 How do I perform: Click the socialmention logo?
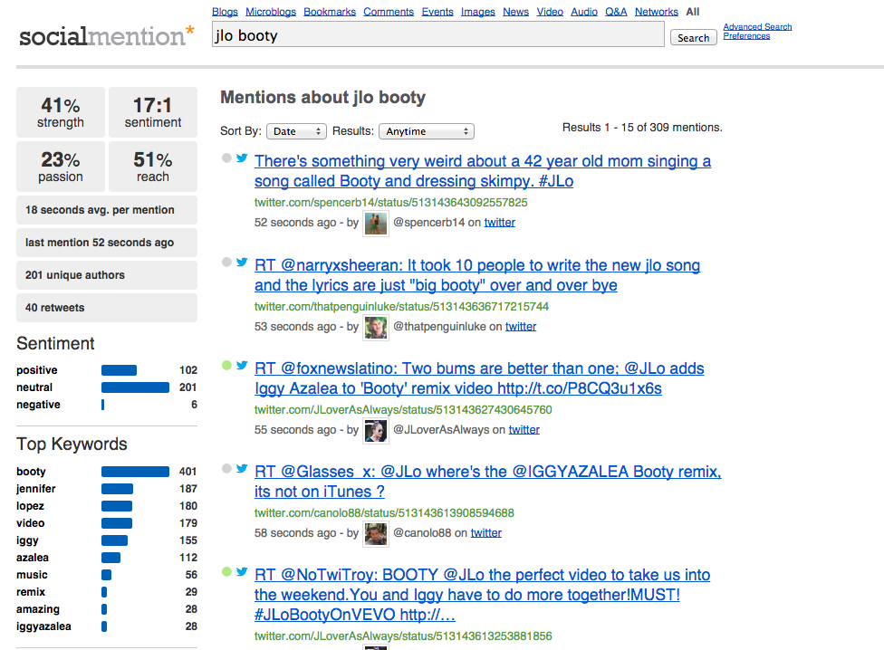[106, 36]
